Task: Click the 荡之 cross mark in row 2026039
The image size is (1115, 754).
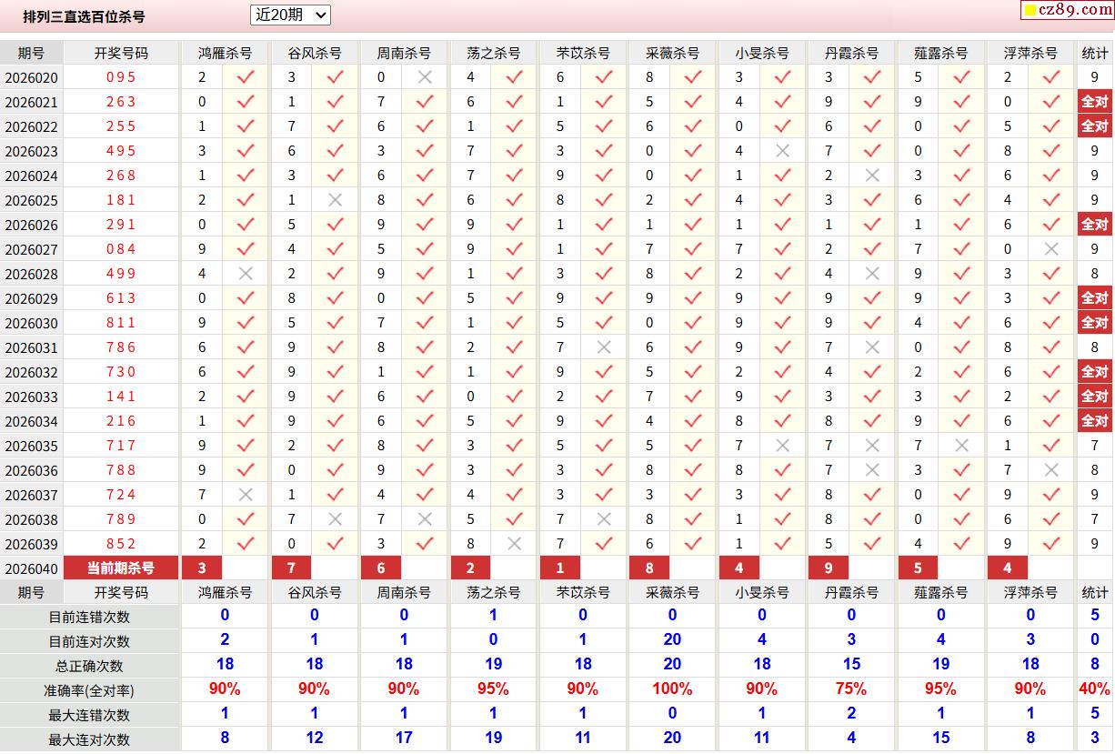Action: [x=514, y=544]
